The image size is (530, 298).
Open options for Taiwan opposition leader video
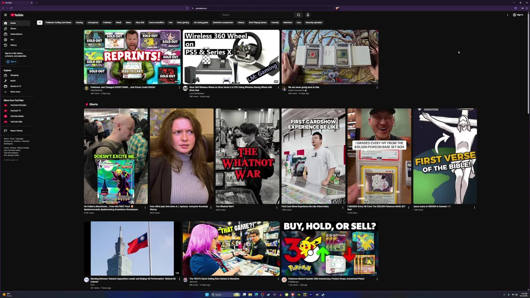179,279
